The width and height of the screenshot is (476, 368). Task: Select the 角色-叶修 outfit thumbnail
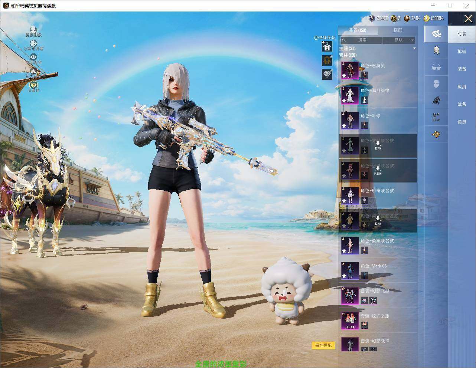coord(350,120)
